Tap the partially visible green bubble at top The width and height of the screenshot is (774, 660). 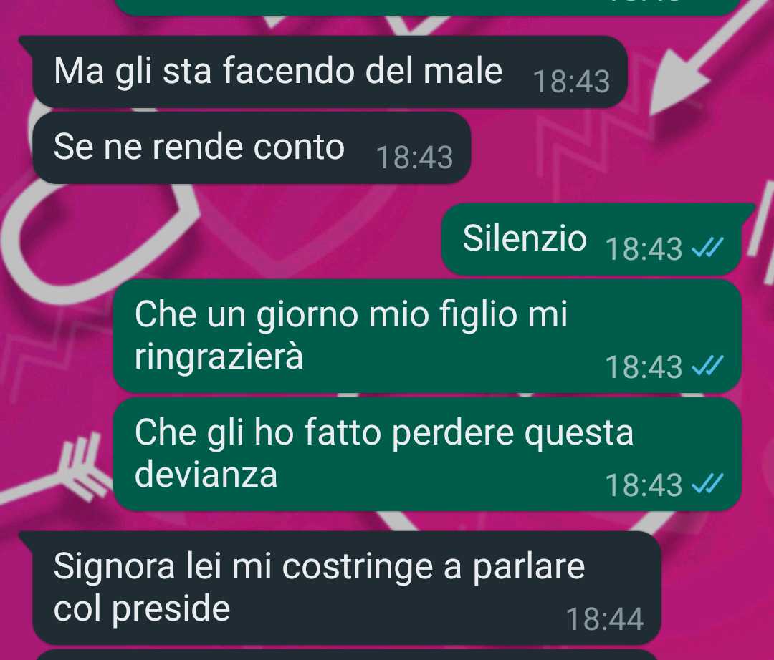click(x=427, y=7)
